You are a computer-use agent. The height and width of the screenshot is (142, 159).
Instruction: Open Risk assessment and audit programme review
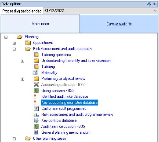77,114
